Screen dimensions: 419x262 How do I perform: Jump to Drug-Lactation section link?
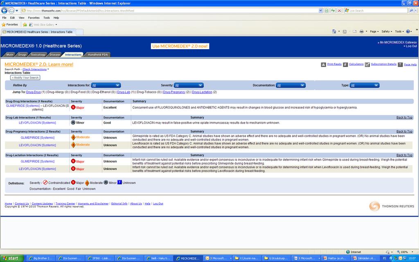click(x=202, y=92)
